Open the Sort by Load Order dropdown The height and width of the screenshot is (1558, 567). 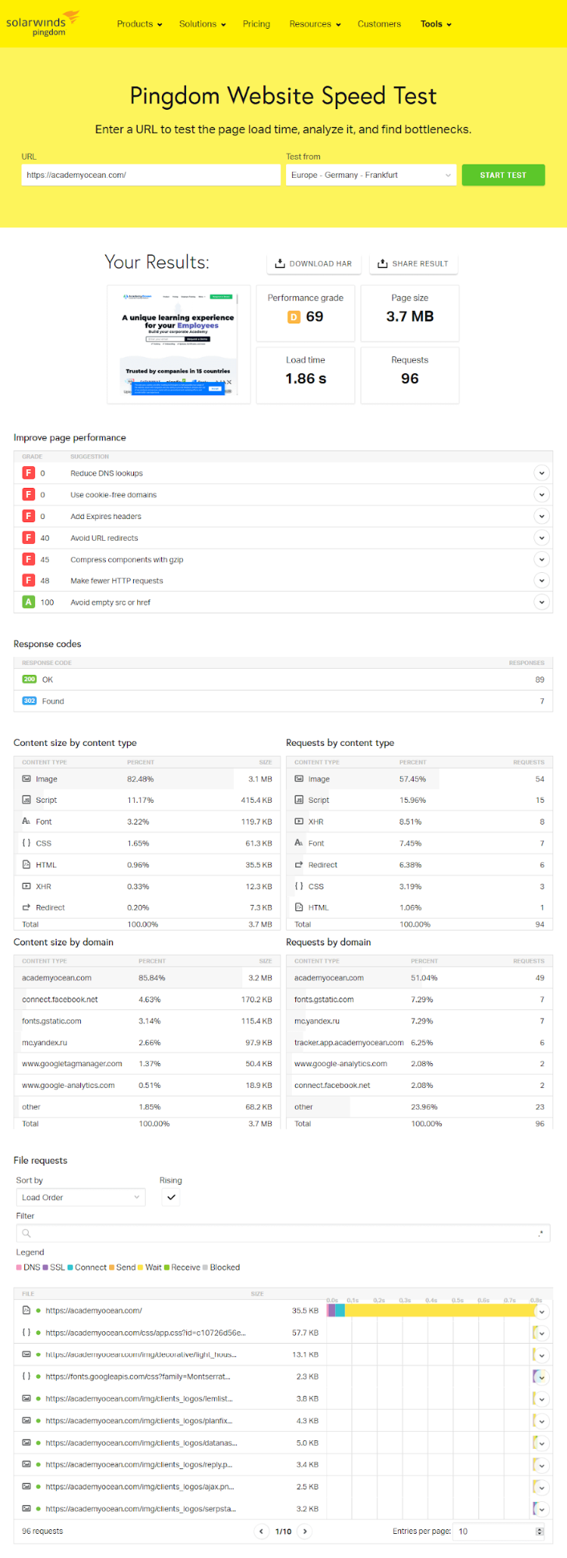coord(80,1198)
